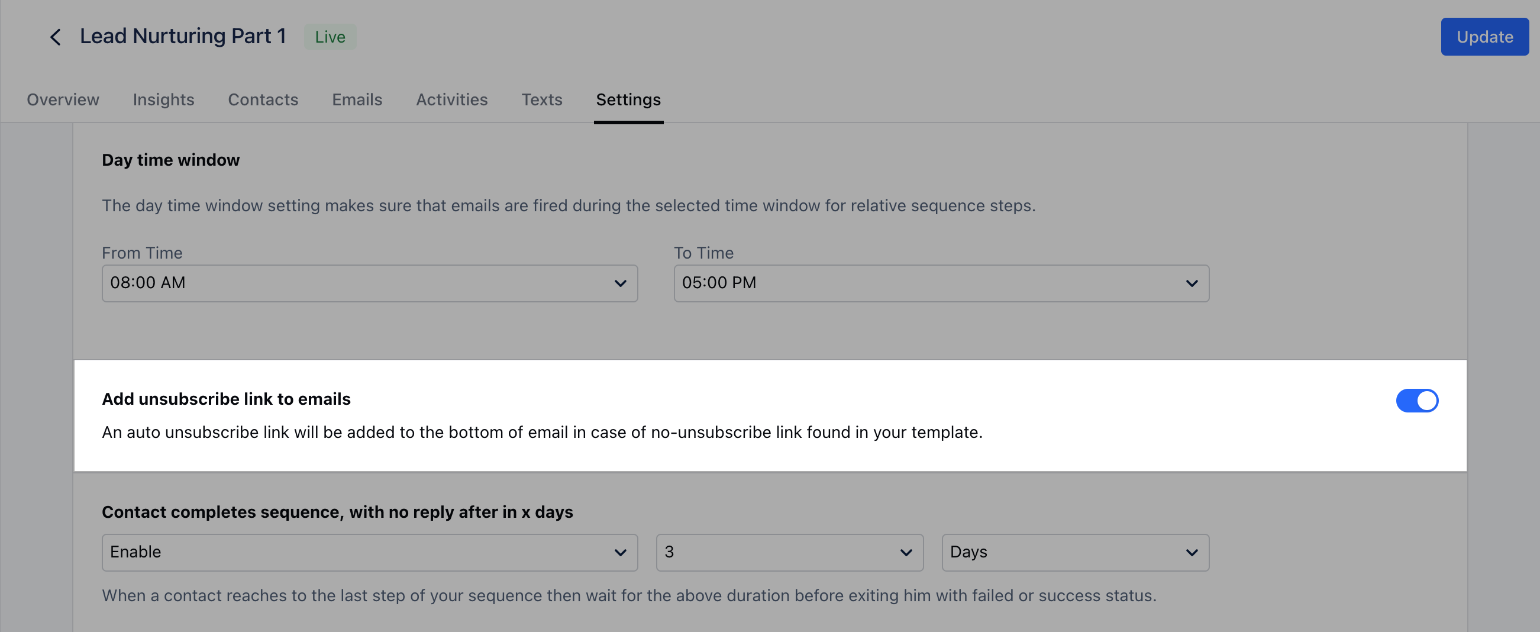Image resolution: width=1540 pixels, height=632 pixels.
Task: Open the Emails tab
Action: coord(357,99)
